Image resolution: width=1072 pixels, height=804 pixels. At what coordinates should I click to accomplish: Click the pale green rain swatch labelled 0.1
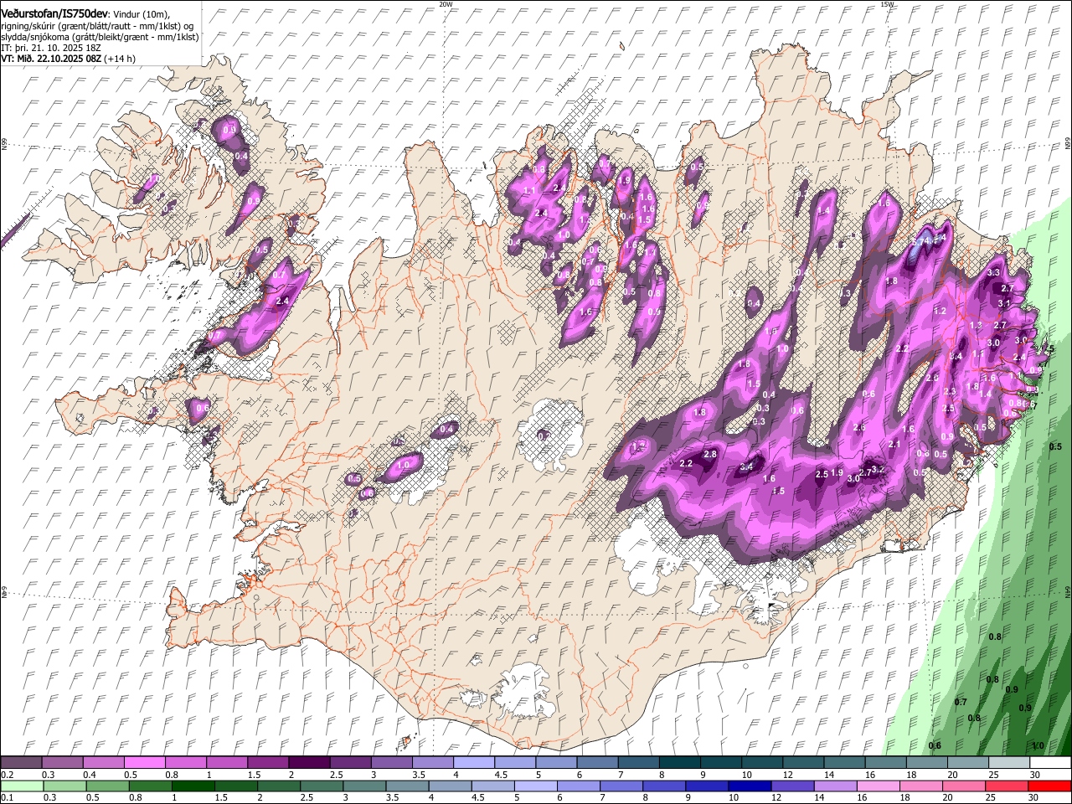pyautogui.click(x=22, y=786)
